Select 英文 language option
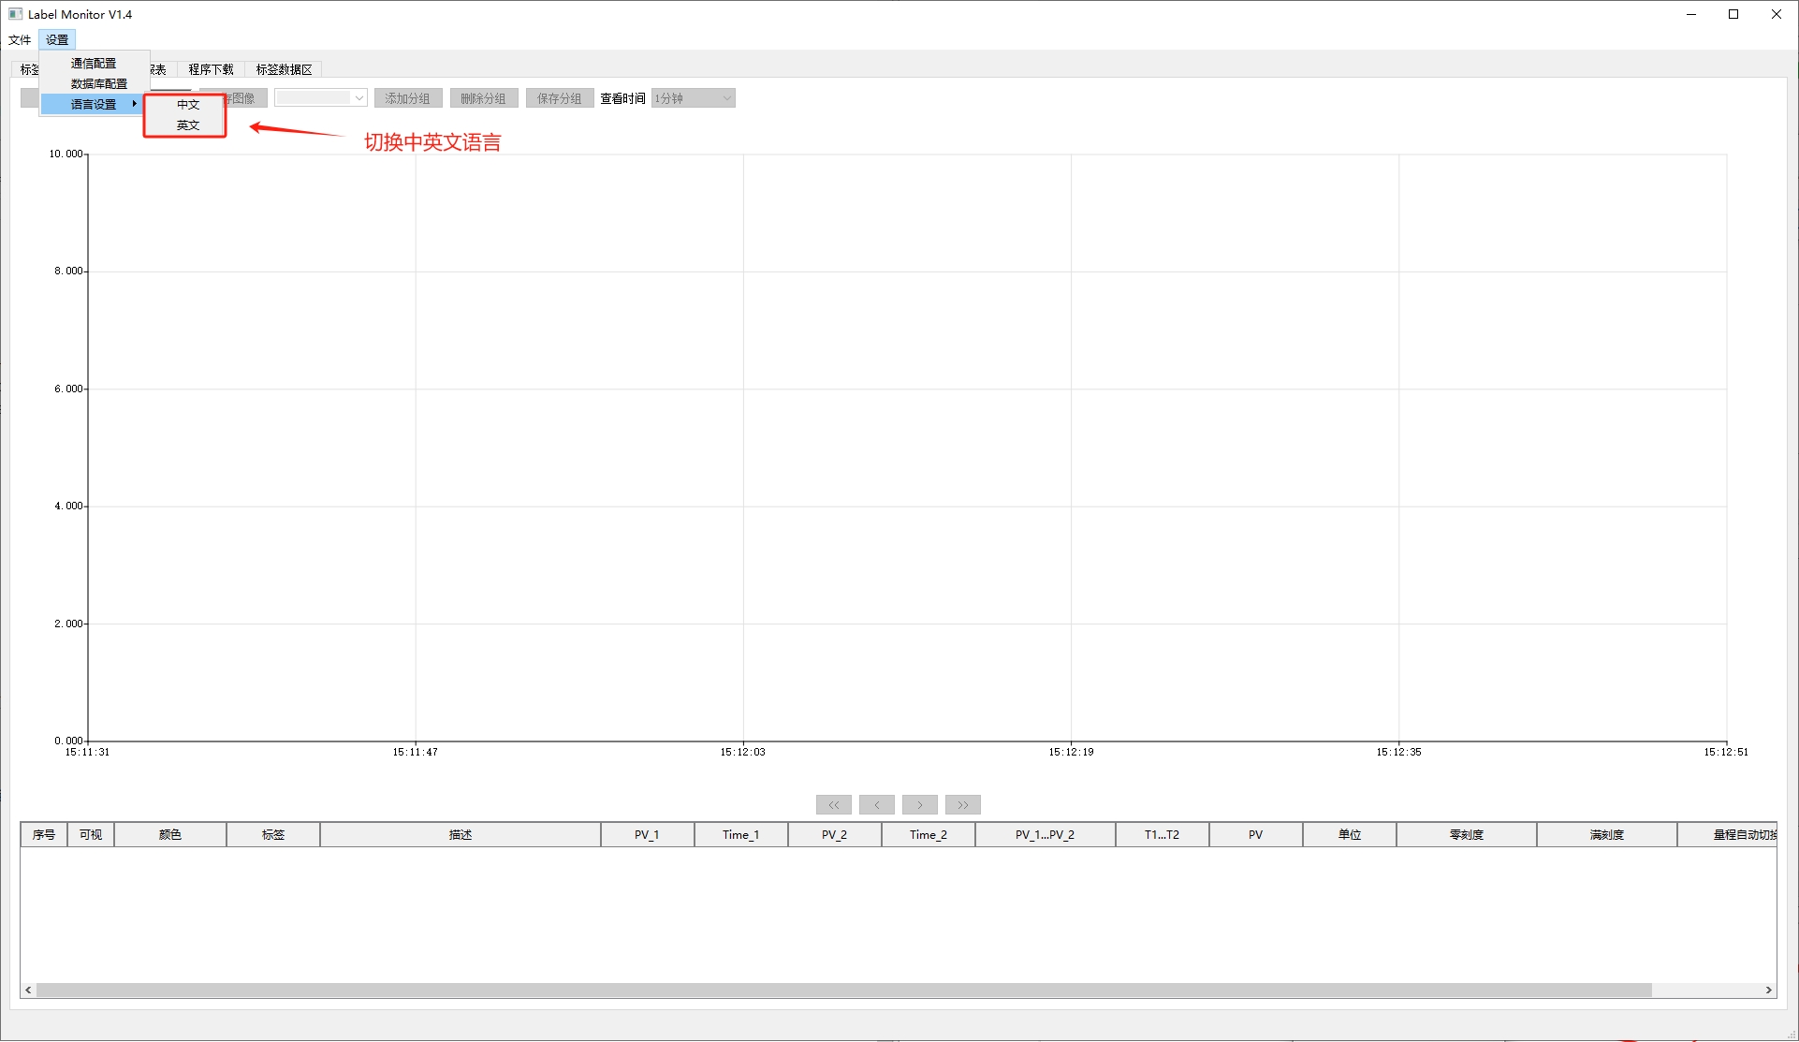1799x1042 pixels. click(188, 125)
